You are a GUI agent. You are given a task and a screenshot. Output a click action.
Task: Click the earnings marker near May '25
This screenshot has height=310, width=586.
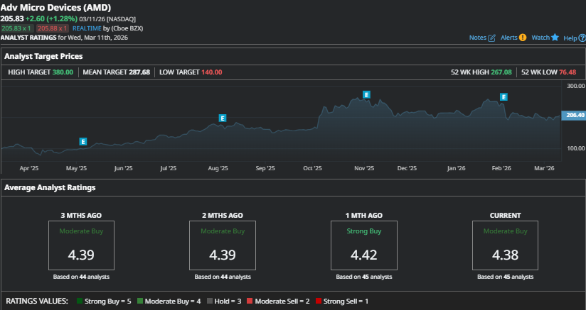tap(83, 142)
